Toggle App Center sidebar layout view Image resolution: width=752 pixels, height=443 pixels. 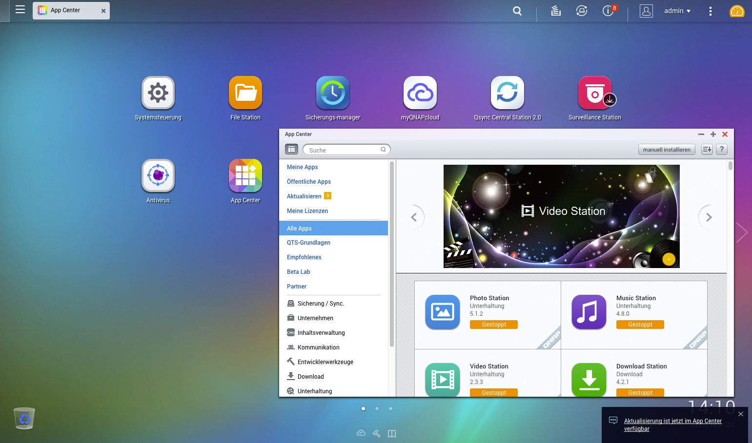pos(291,150)
